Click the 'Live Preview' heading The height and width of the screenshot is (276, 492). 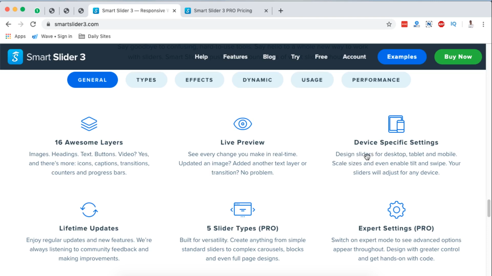pos(242,142)
